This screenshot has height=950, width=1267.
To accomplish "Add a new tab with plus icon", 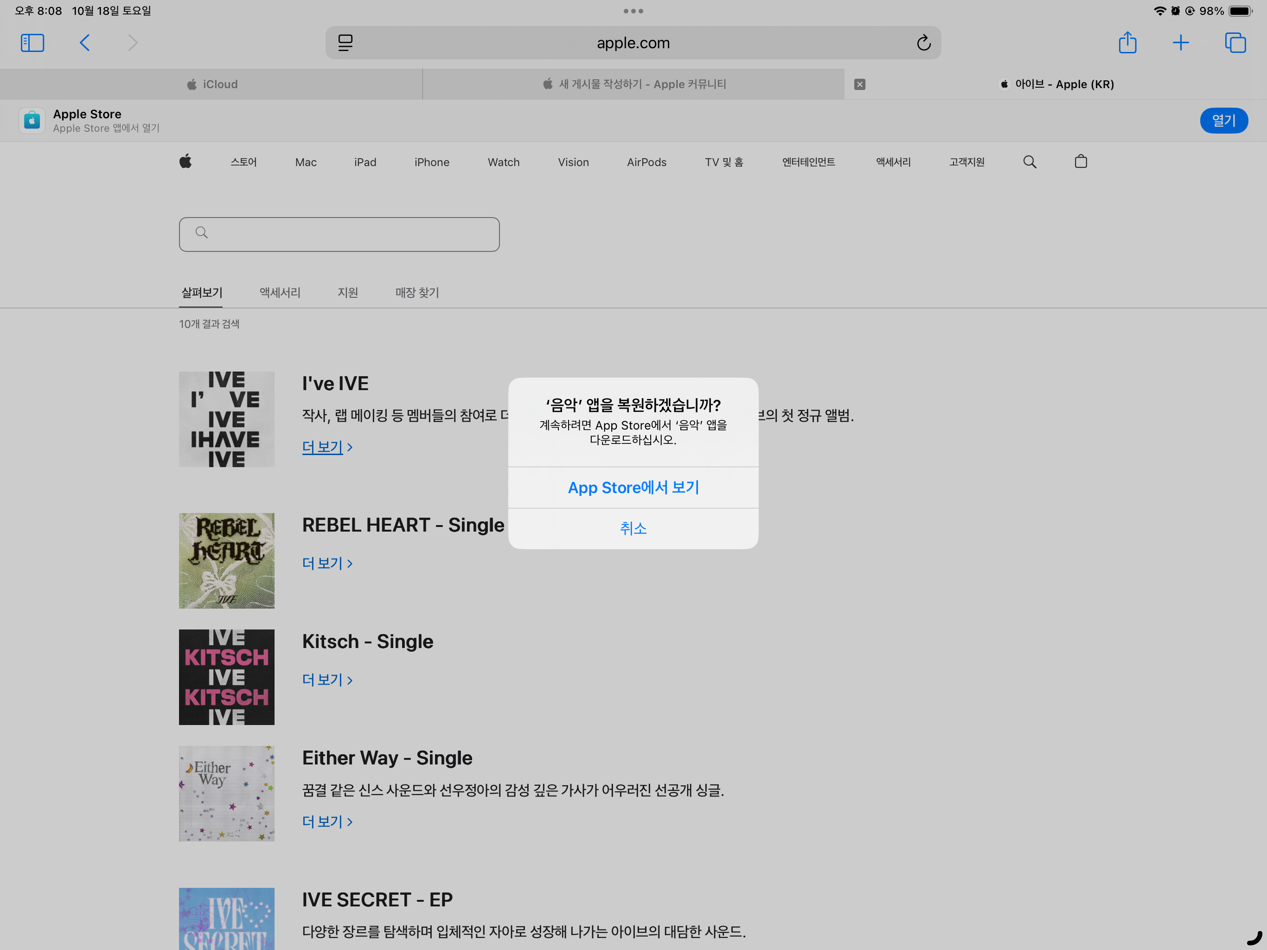I will tap(1181, 43).
